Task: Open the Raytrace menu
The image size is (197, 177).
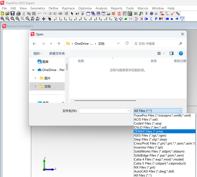Action: (x=68, y=8)
